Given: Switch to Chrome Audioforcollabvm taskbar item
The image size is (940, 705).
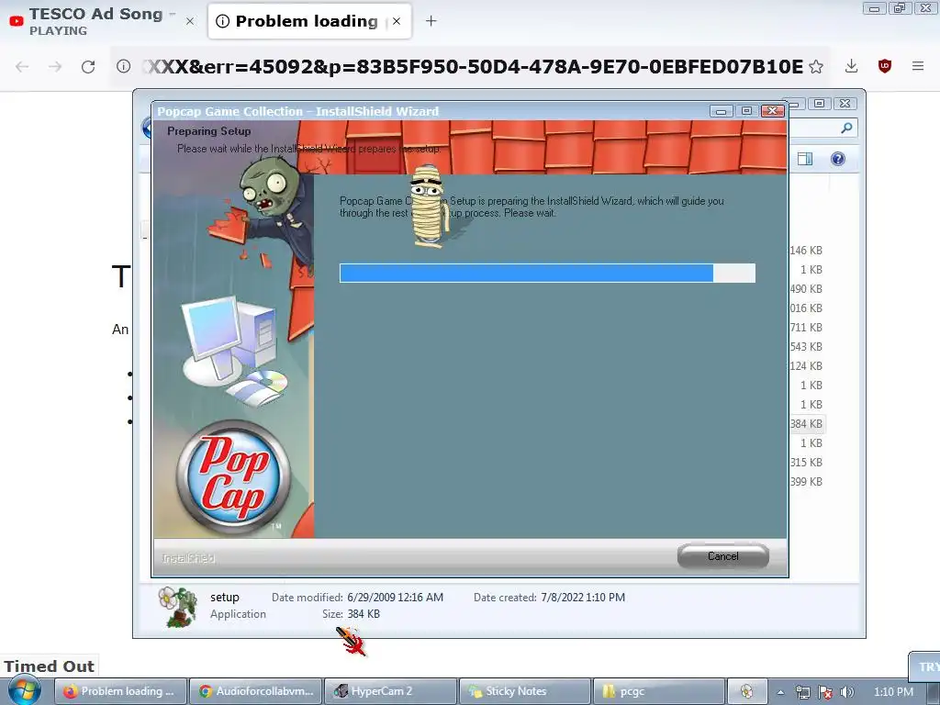Looking at the screenshot, I should 256,691.
